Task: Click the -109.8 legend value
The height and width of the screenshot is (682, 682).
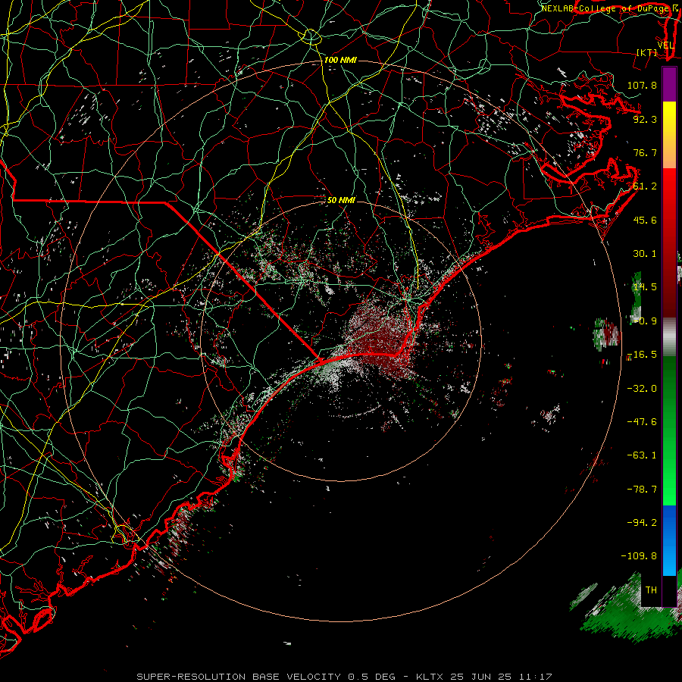Action: click(x=639, y=556)
